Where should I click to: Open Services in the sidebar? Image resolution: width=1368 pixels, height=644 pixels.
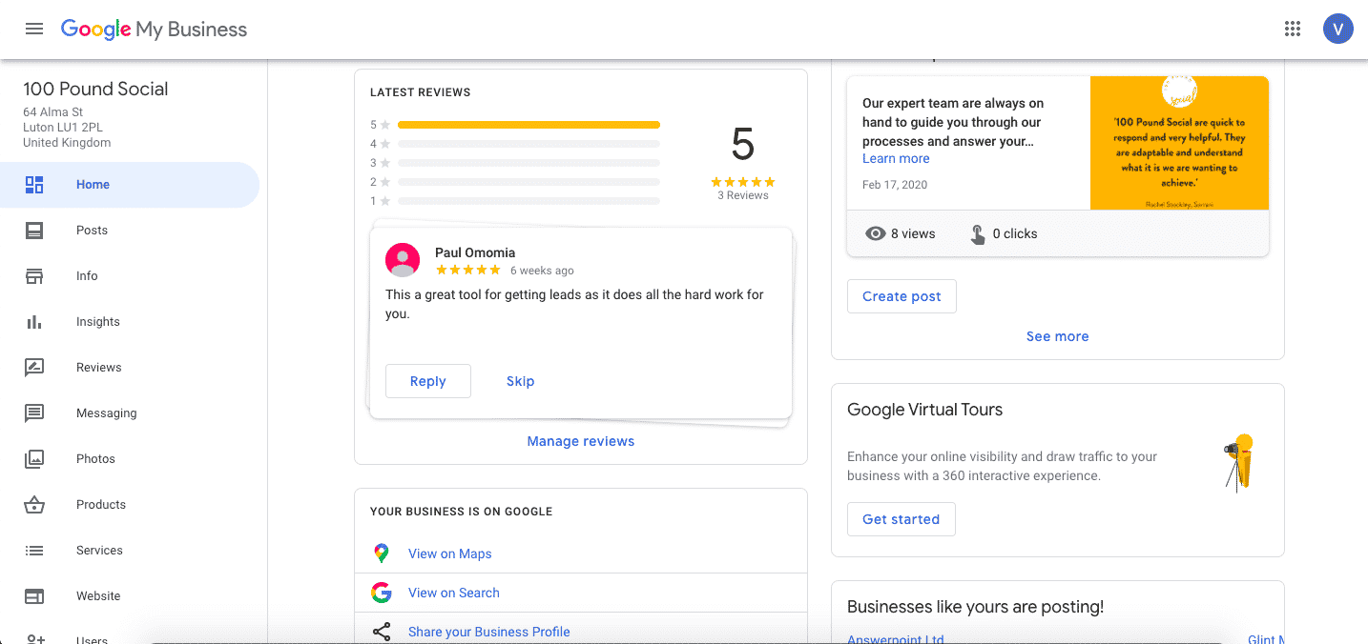pyautogui.click(x=130, y=551)
